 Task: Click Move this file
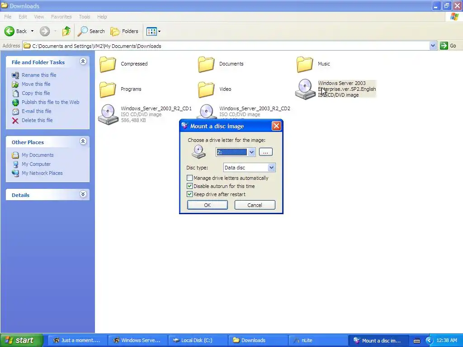tap(36, 84)
